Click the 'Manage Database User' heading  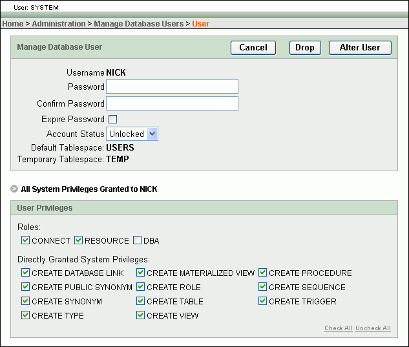point(59,47)
